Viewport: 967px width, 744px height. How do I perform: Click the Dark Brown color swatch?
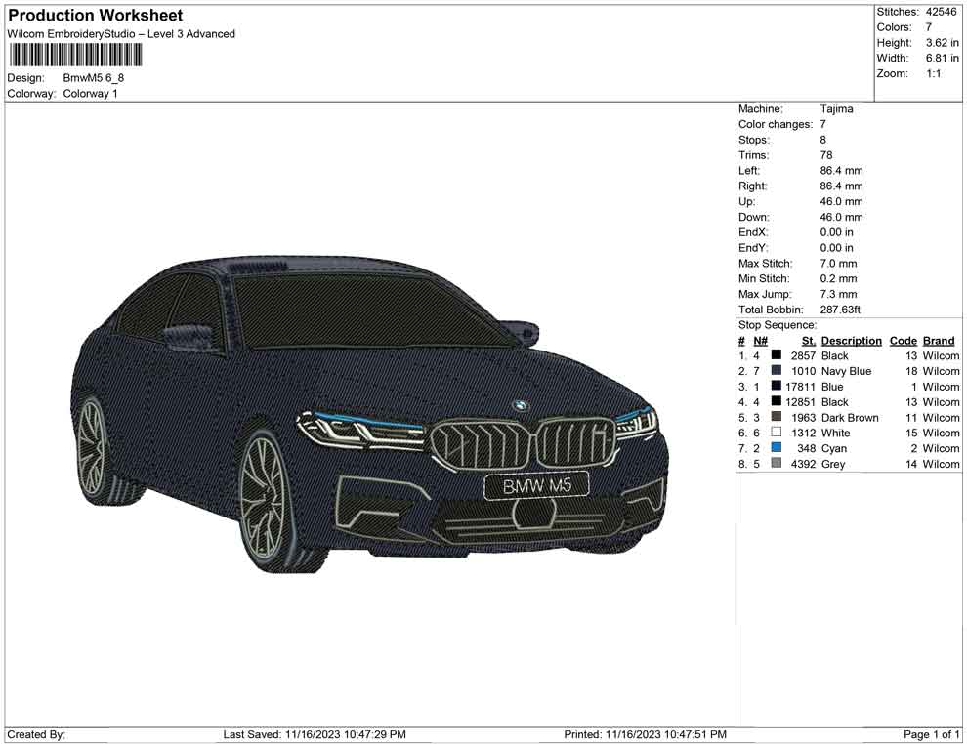point(777,417)
